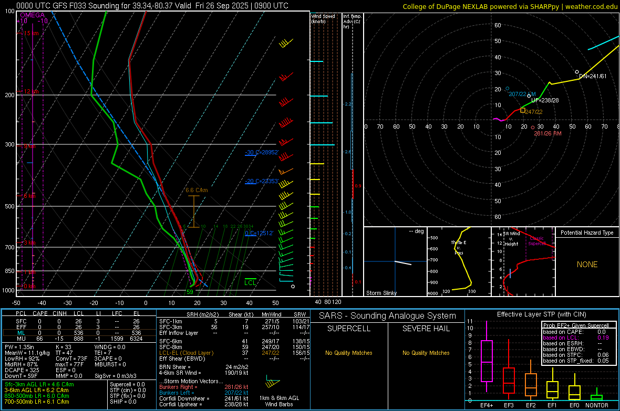Viewport: 620px width, 411px height.
Task: Click the white UP=238/28 circle marker on the hodograph
Action: 529,96
